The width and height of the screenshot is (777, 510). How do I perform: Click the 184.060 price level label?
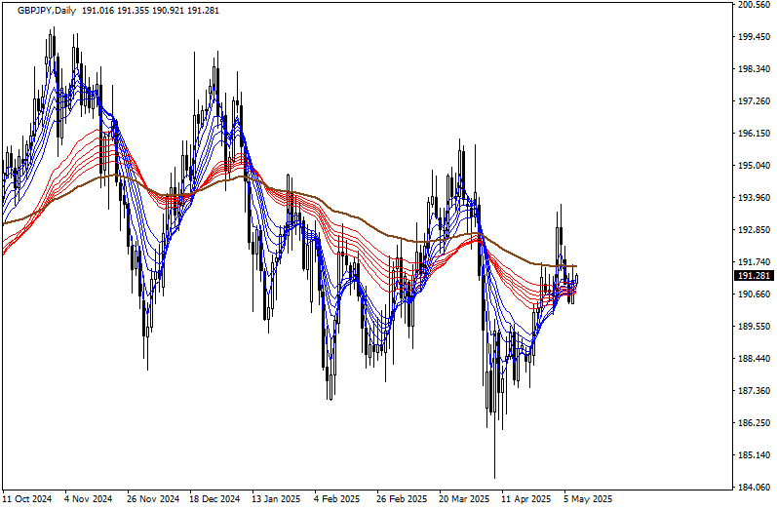(754, 488)
